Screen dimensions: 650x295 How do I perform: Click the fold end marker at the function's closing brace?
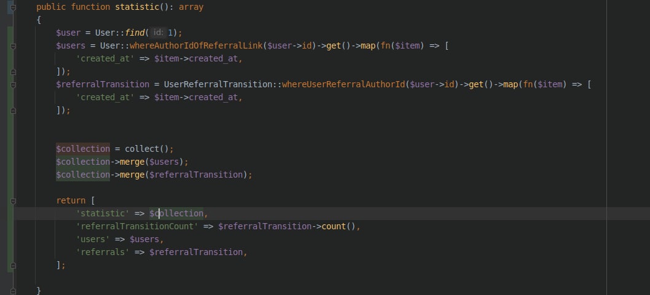click(14, 291)
